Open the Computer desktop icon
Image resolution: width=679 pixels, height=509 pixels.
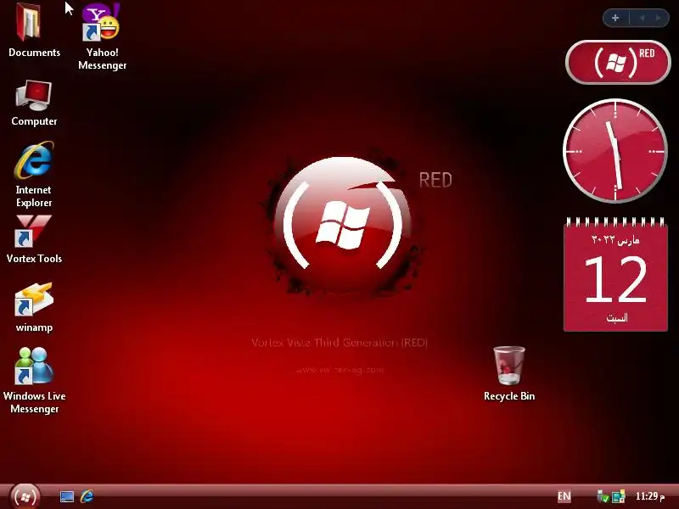[x=34, y=103]
